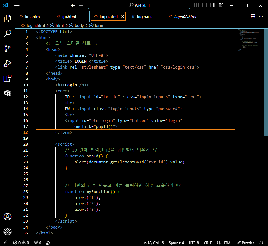Go back with the left arrow

73,6
